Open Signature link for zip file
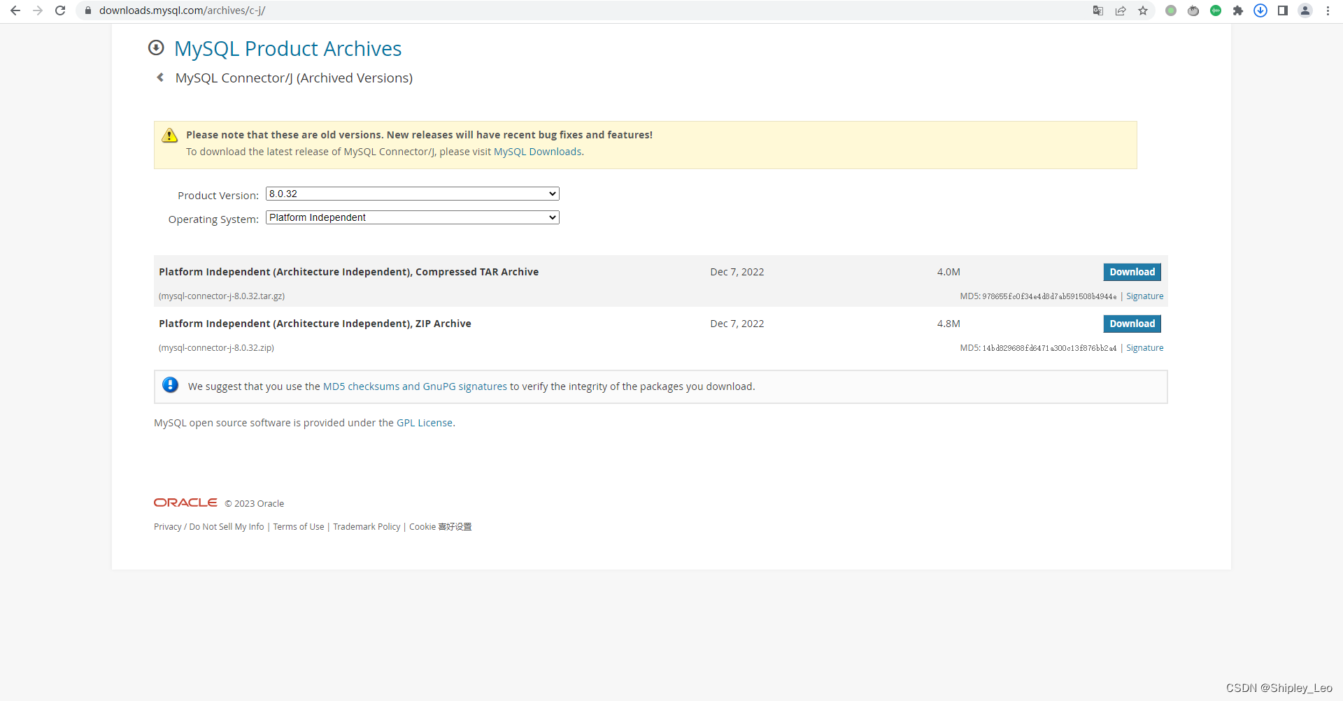 [x=1144, y=348]
